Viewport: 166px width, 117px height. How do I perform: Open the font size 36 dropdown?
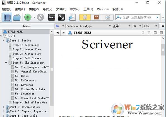(x=137, y=26)
